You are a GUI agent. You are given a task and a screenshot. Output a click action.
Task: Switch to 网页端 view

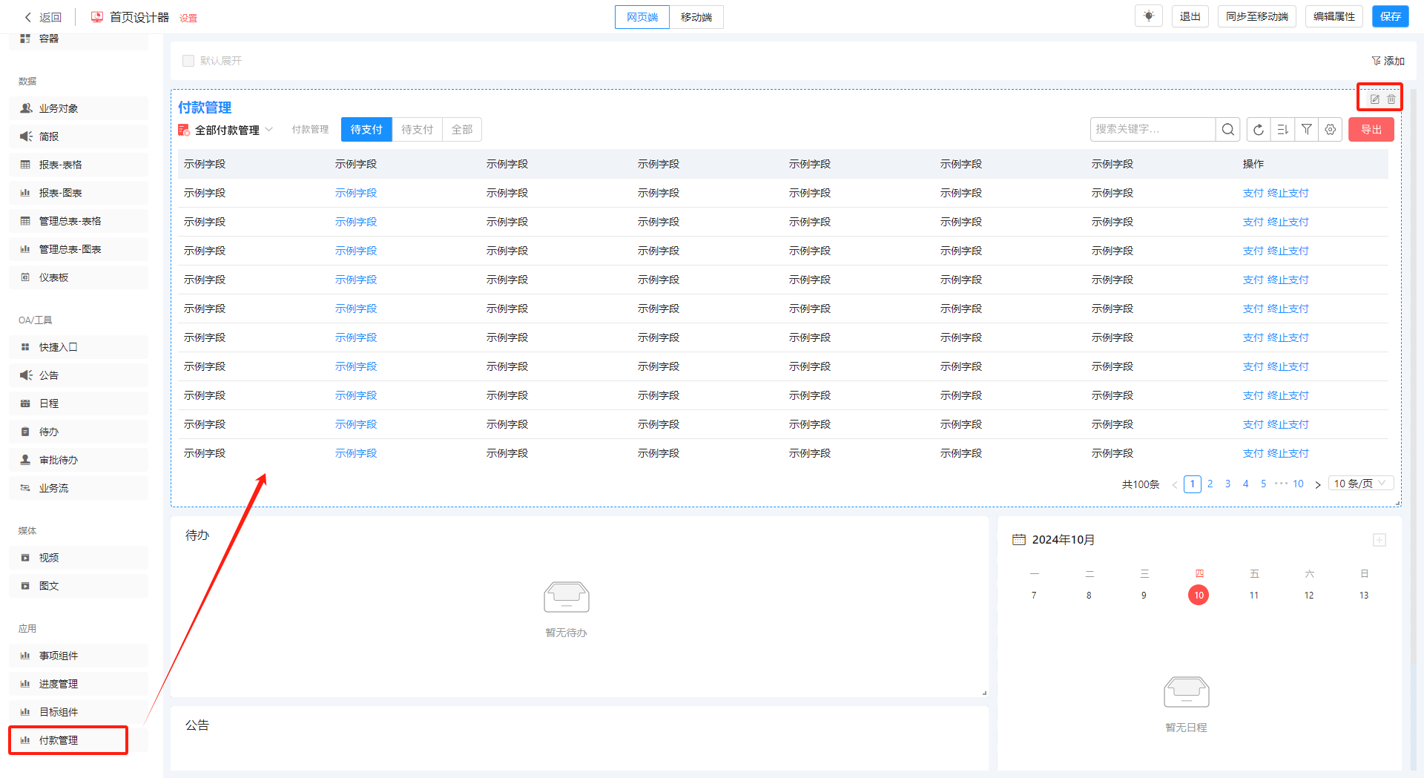click(642, 17)
